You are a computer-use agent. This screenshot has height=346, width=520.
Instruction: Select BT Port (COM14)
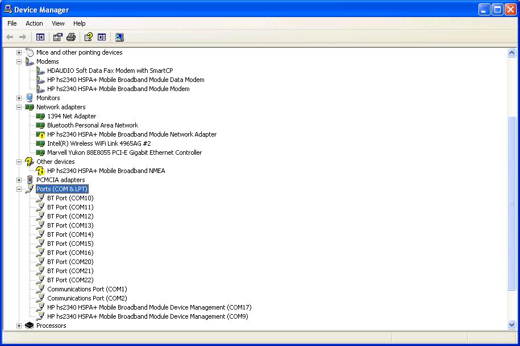70,234
